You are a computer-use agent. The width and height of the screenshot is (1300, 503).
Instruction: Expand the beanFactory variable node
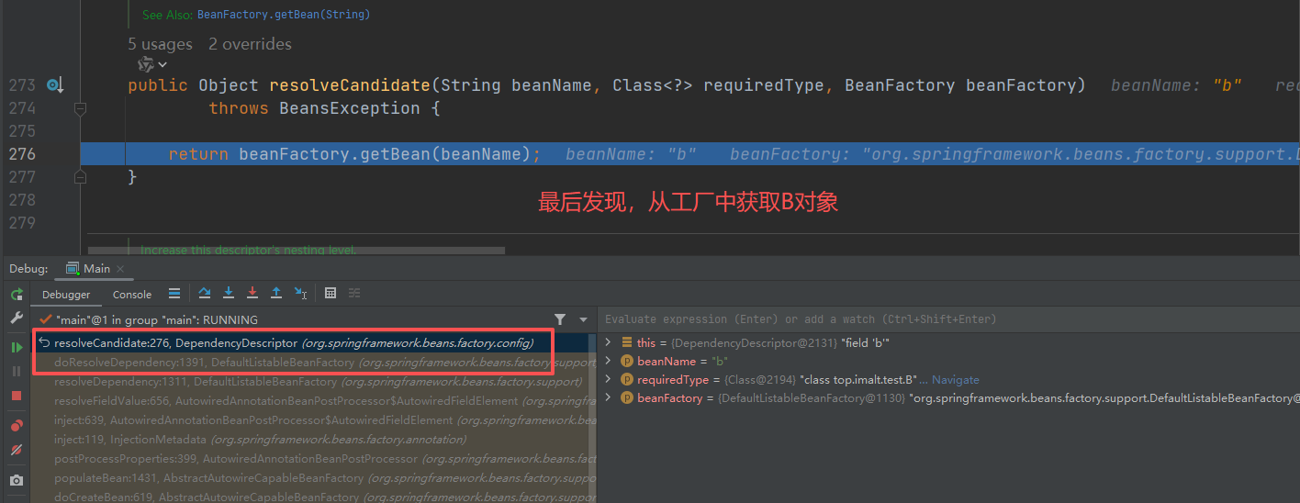tap(608, 398)
